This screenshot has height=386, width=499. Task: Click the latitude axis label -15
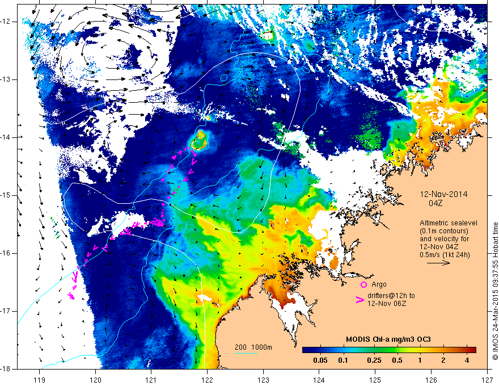coord(5,195)
